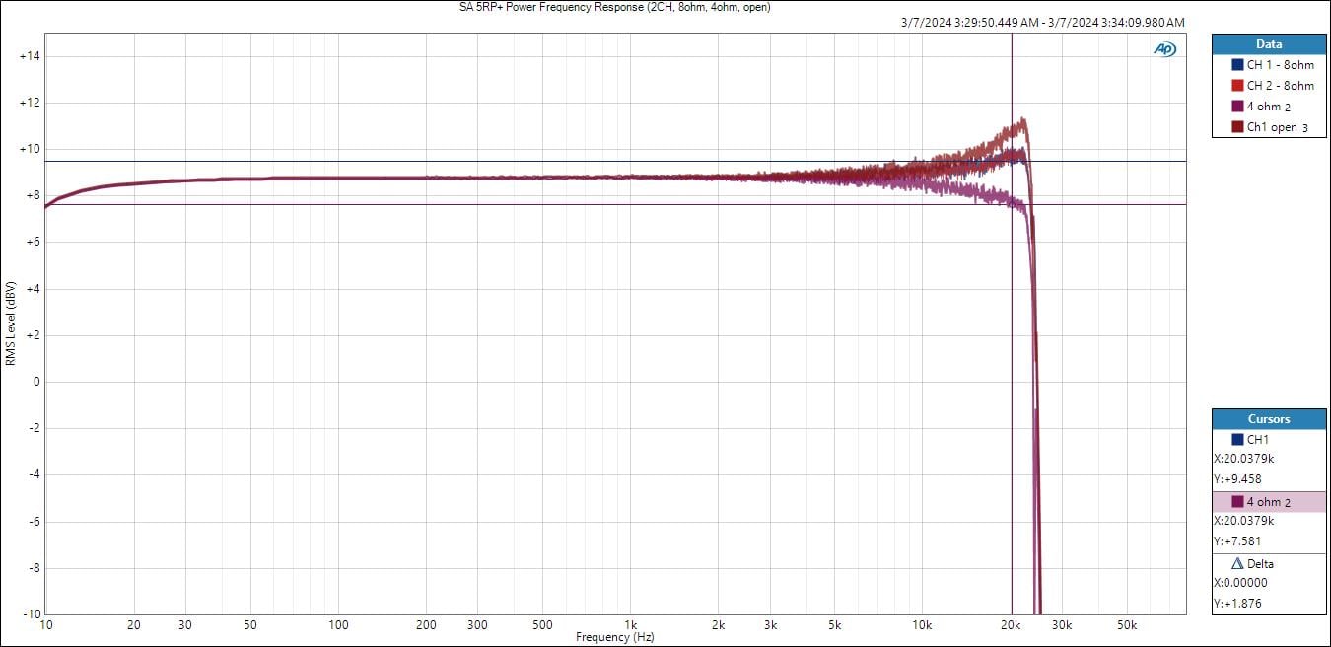Toggle the CH 1 - 8ohm trace

(1280, 65)
